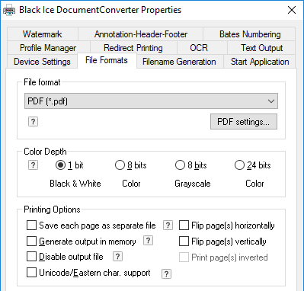Choose 8 bits Grayscale color depth

[180, 165]
